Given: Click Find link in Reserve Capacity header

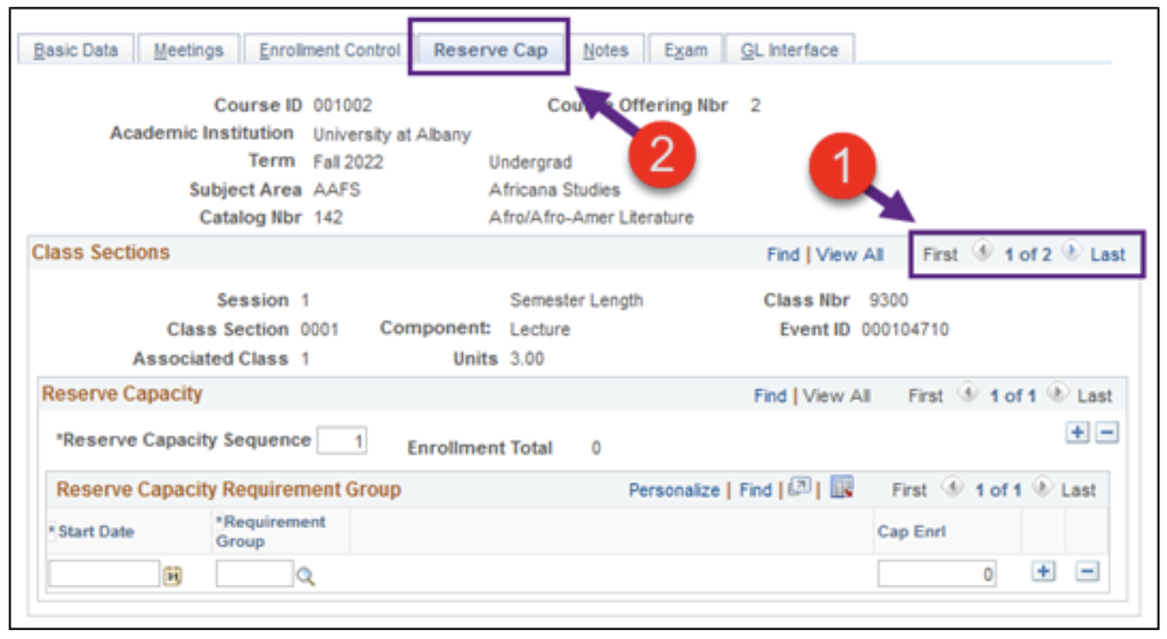Looking at the screenshot, I should click(x=770, y=396).
